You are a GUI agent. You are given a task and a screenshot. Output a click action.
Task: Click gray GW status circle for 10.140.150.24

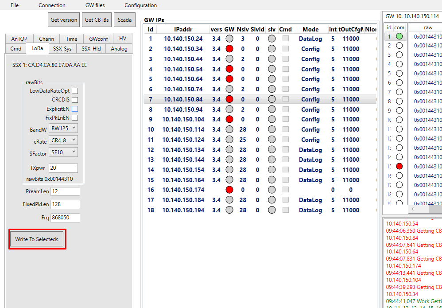(229, 39)
